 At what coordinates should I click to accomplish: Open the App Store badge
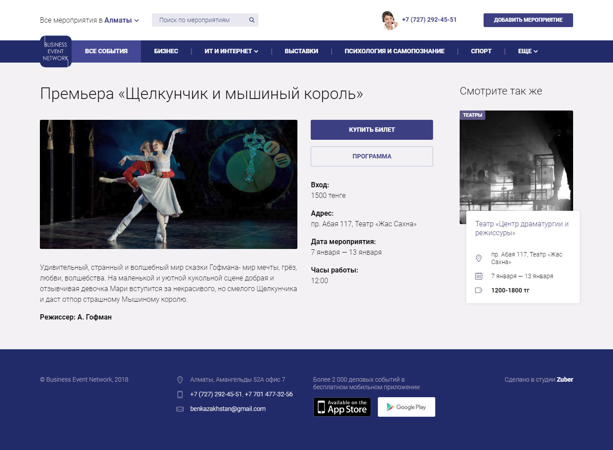[x=342, y=407]
